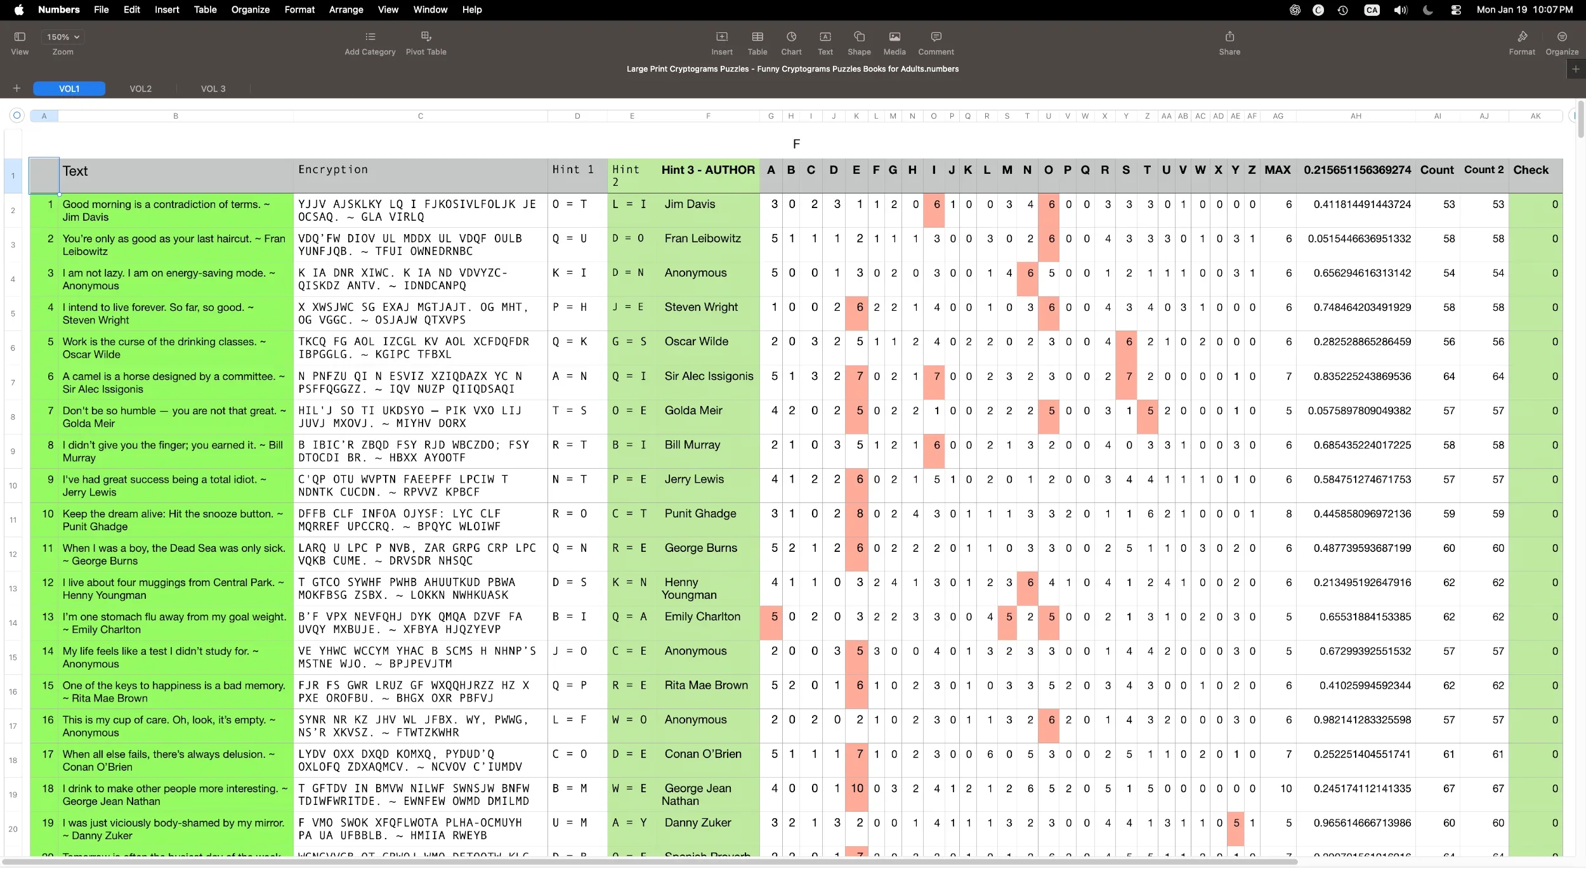Open the 150% Zoom dropdown
Screen dimensions: 1586x869
pyautogui.click(x=63, y=37)
